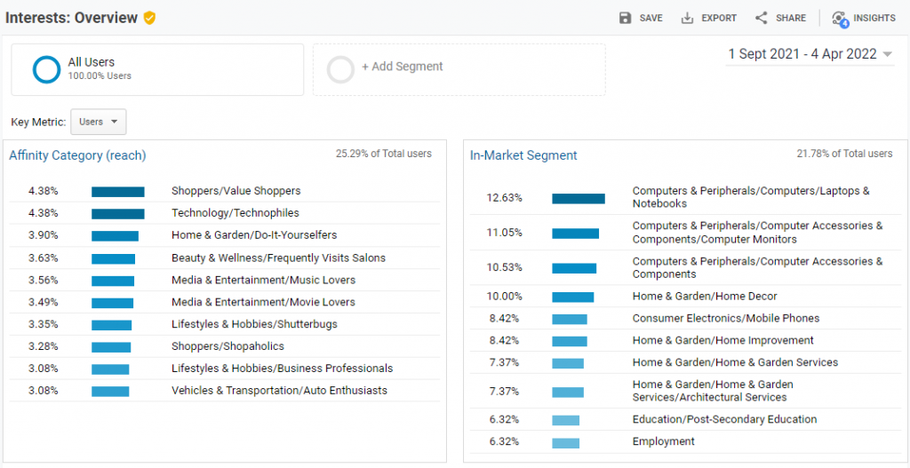Click the 1 Sept 2021 - 4 Apr 2022 date text
910x468 pixels.
pyautogui.click(x=802, y=54)
